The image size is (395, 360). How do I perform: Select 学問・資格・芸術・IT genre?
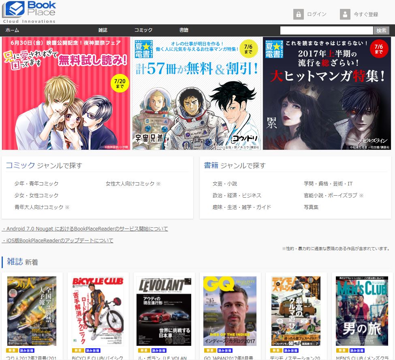click(x=328, y=183)
